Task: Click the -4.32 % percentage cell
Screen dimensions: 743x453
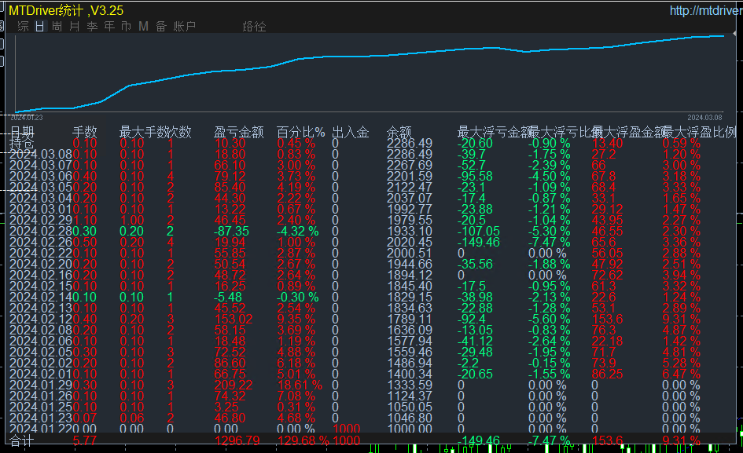Action: pyautogui.click(x=297, y=231)
